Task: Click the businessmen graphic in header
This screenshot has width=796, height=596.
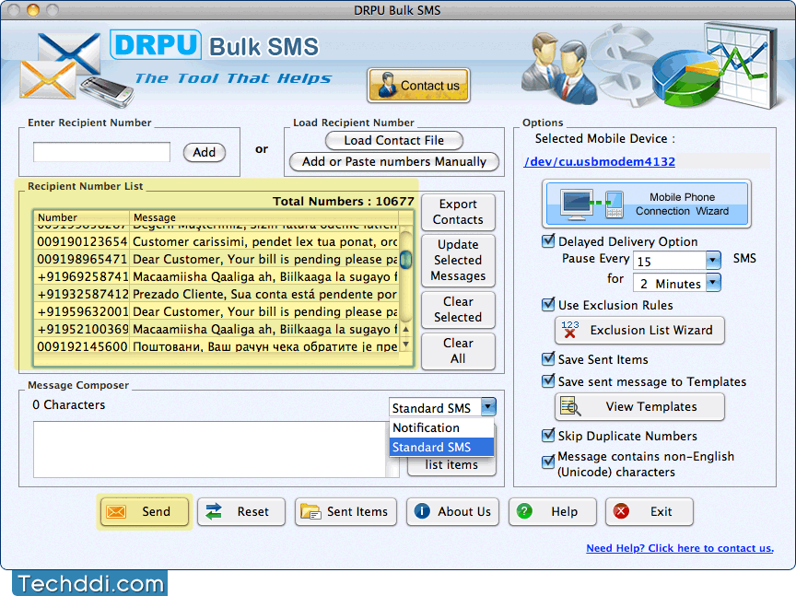Action: (x=558, y=68)
